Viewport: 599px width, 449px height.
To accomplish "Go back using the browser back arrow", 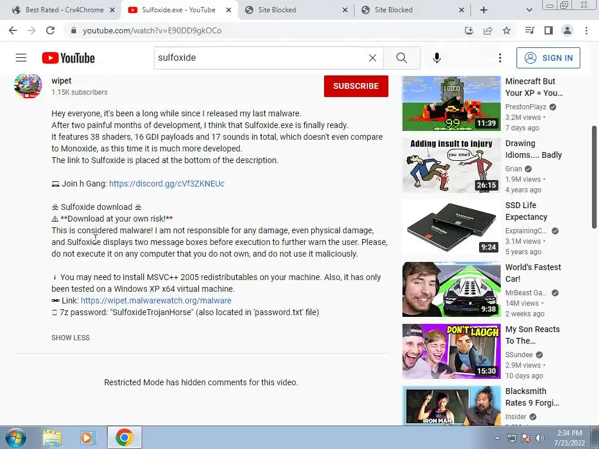I will (13, 30).
